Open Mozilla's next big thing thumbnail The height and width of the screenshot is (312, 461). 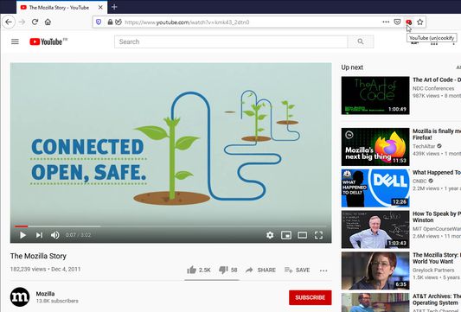375,147
